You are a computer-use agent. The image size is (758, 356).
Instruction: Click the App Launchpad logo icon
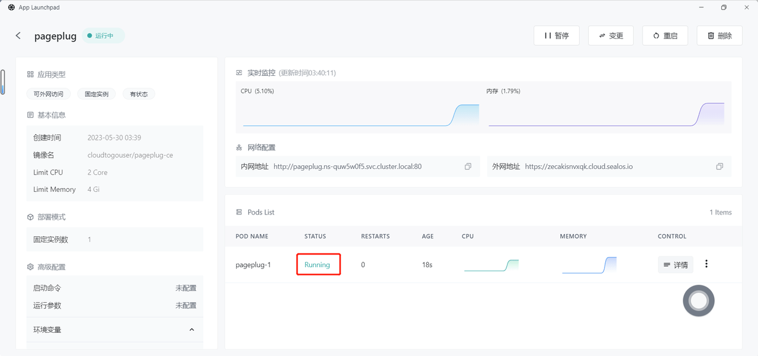[x=11, y=8]
